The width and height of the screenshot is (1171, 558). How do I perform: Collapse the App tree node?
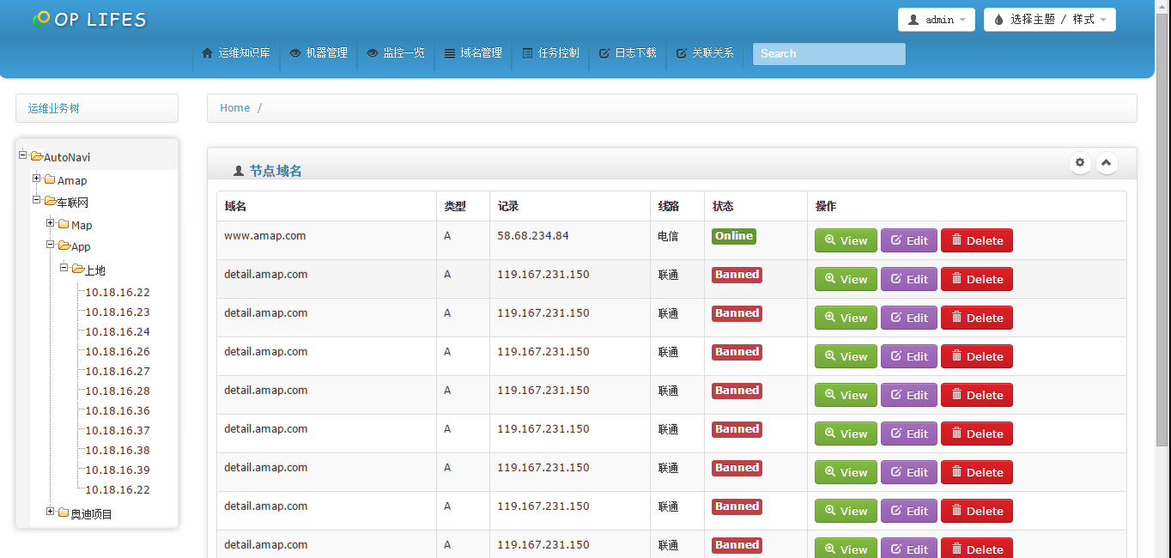[x=51, y=245]
